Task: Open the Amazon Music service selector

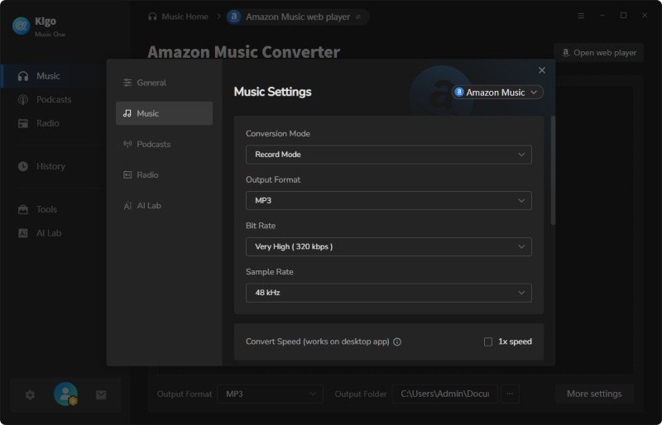Action: pyautogui.click(x=497, y=93)
